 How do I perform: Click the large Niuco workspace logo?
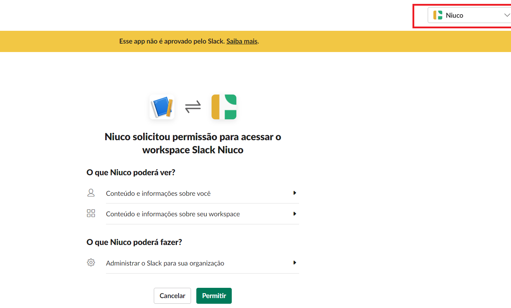coord(224,107)
